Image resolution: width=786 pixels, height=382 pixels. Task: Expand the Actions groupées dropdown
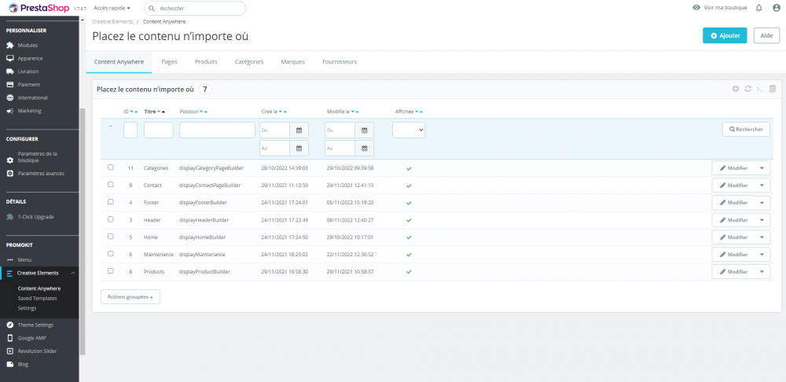[130, 297]
